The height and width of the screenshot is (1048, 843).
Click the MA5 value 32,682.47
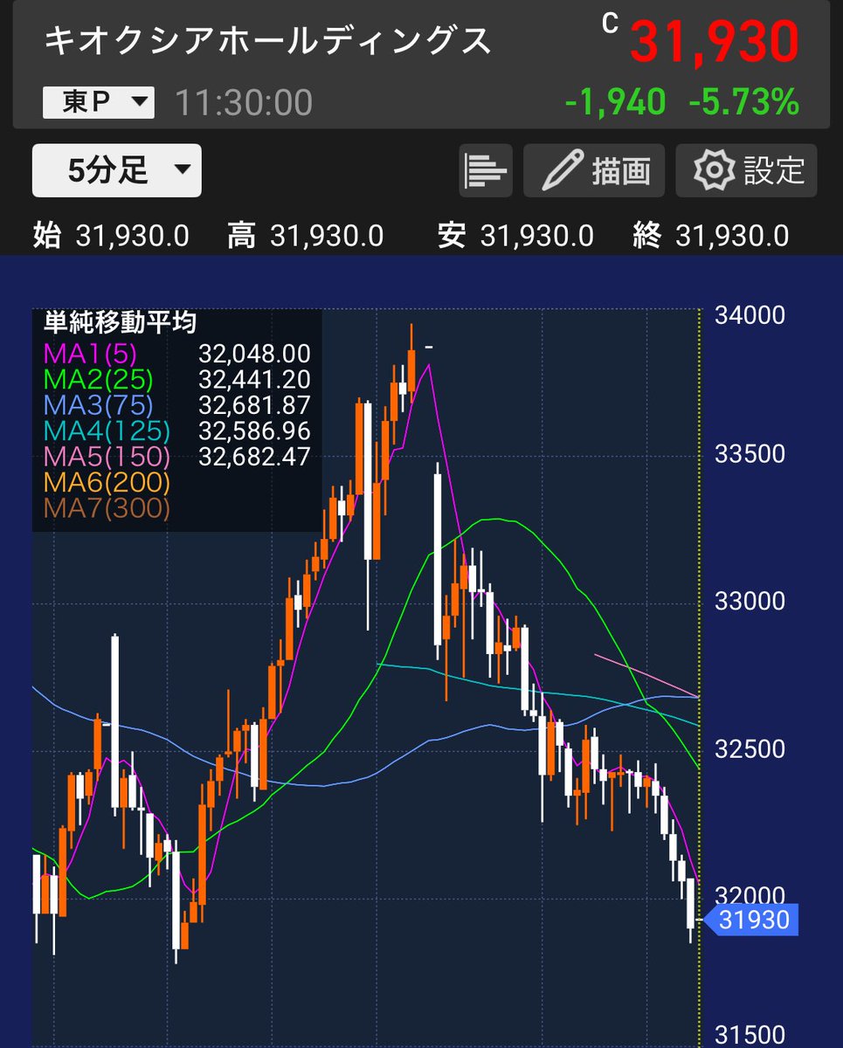coord(254,456)
